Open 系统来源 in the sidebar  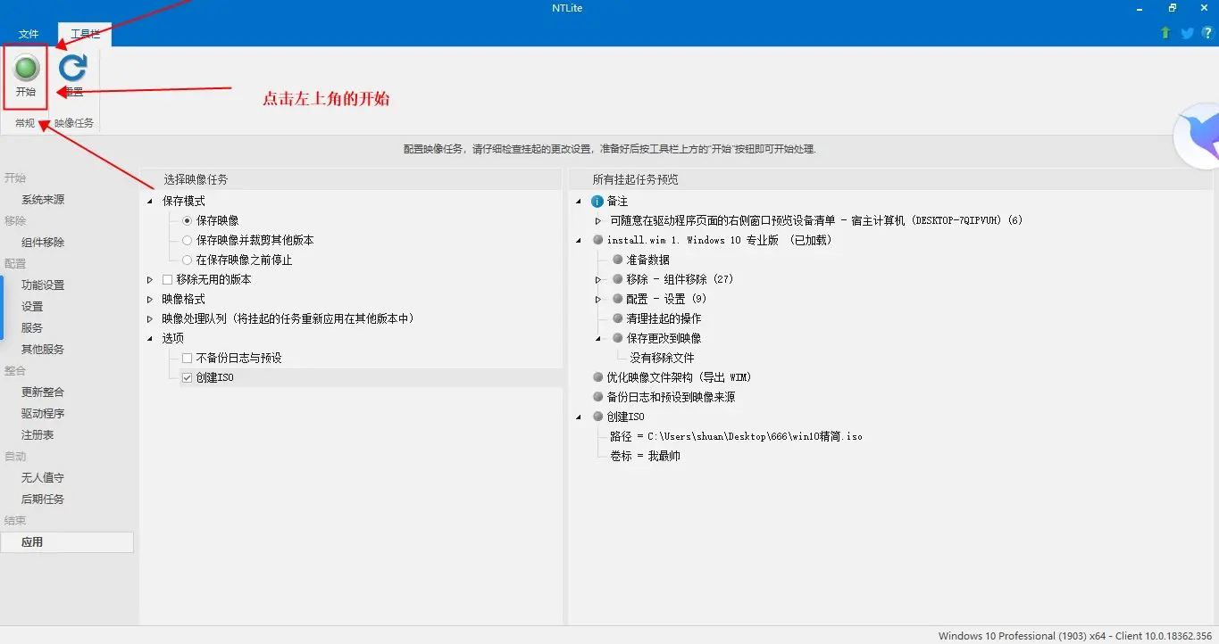click(43, 200)
